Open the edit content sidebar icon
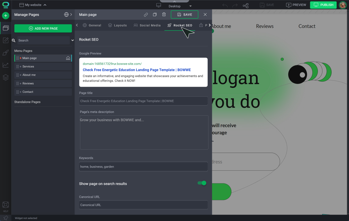This screenshot has width=349, height=221. (5, 40)
